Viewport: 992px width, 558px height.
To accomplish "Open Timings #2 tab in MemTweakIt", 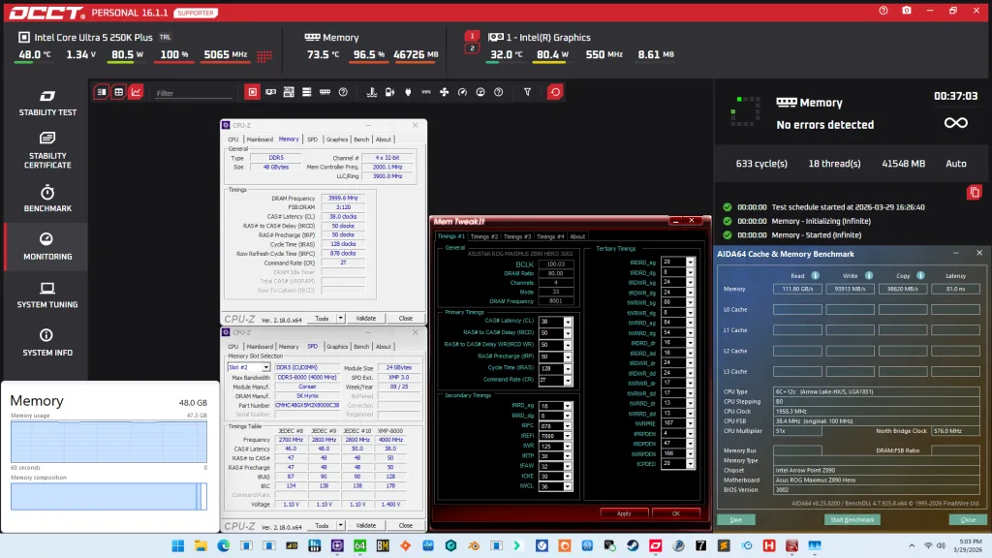I will pyautogui.click(x=484, y=236).
